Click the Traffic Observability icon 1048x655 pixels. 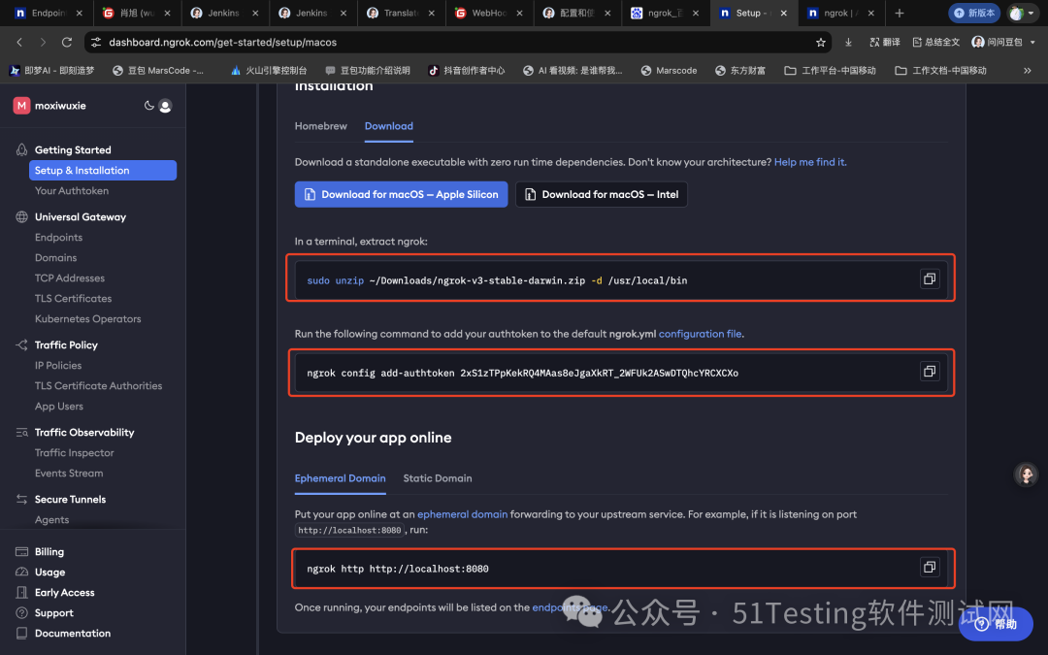[21, 433]
